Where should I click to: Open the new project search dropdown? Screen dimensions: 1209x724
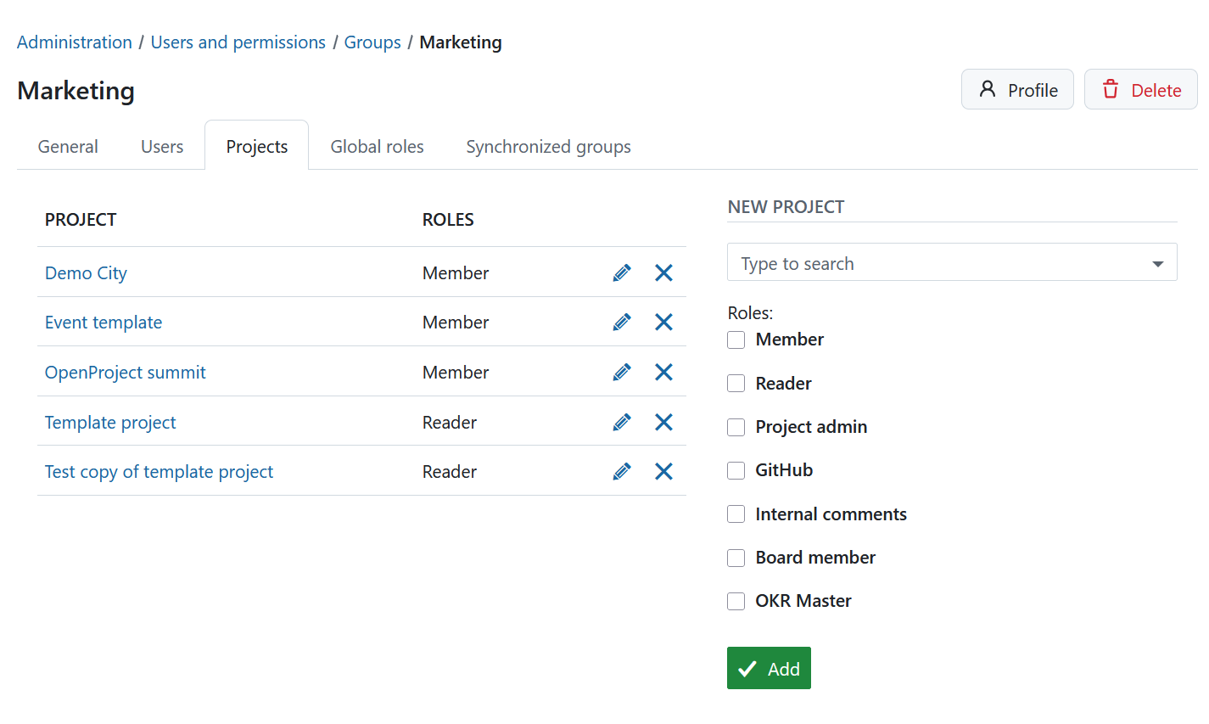(x=1158, y=262)
